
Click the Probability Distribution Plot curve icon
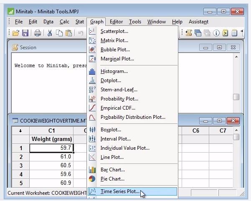pos(92,117)
